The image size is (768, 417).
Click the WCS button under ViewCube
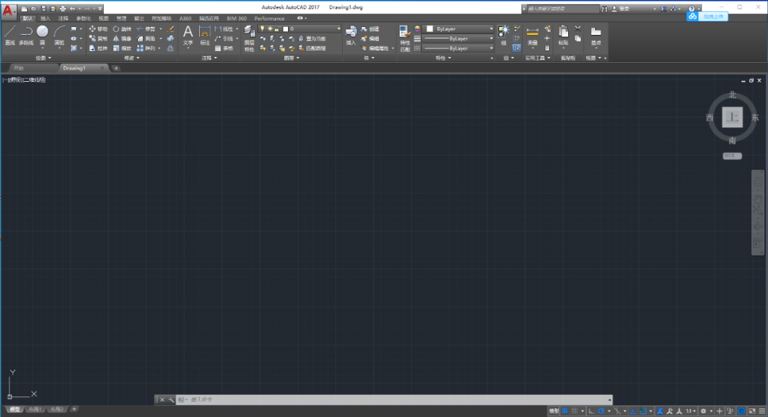click(x=732, y=156)
